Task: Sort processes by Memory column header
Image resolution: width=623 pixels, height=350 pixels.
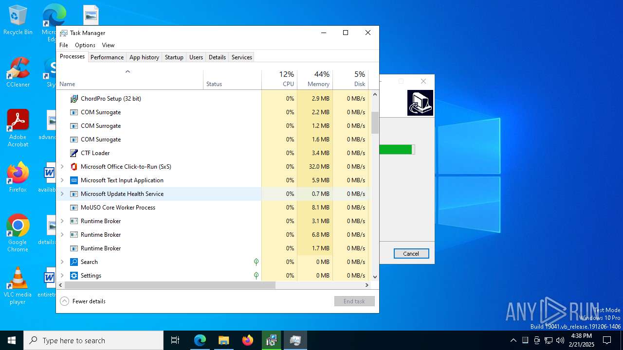Action: pos(315,80)
